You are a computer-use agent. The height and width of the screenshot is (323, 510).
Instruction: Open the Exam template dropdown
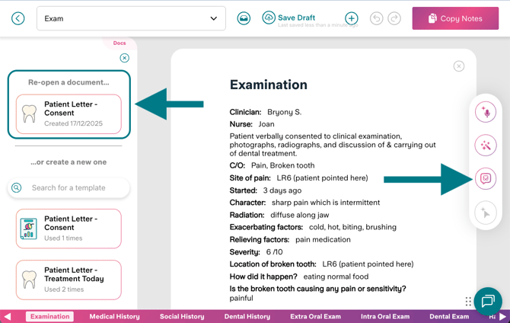click(131, 18)
